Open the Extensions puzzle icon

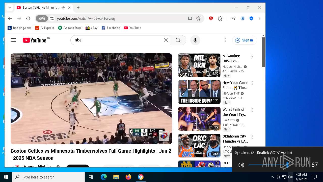pyautogui.click(x=220, y=18)
